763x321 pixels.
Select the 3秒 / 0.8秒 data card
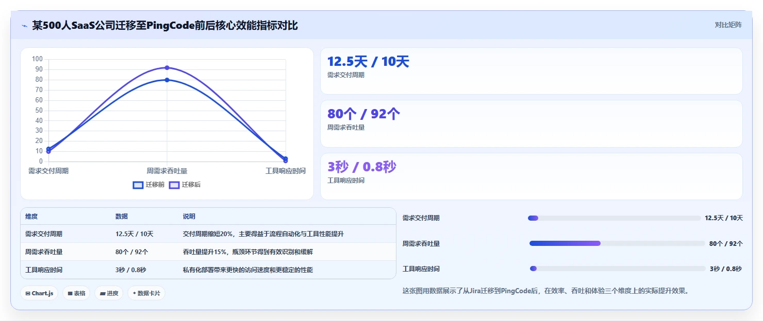click(531, 176)
